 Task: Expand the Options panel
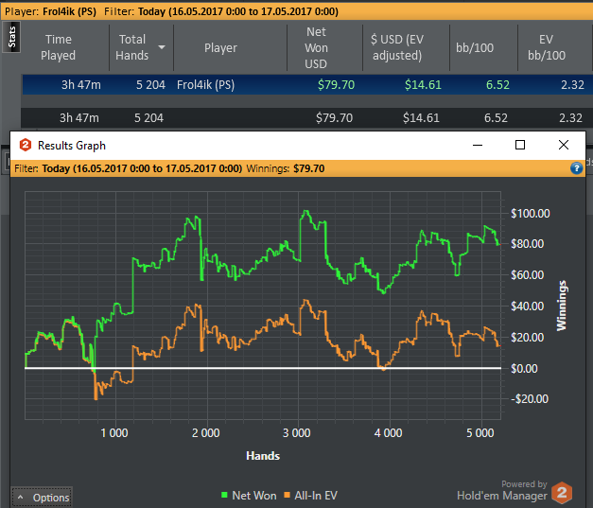click(x=42, y=497)
